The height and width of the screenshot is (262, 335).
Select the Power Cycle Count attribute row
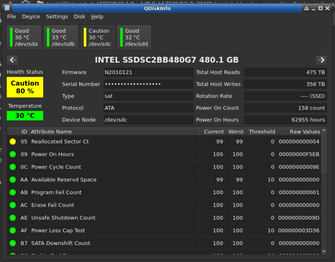coord(164,167)
